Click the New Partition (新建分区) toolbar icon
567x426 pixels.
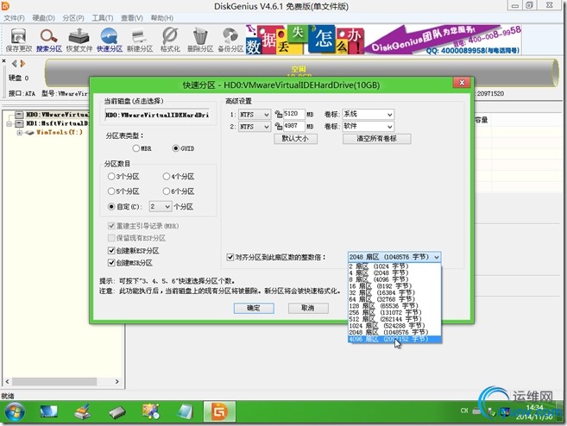140,40
